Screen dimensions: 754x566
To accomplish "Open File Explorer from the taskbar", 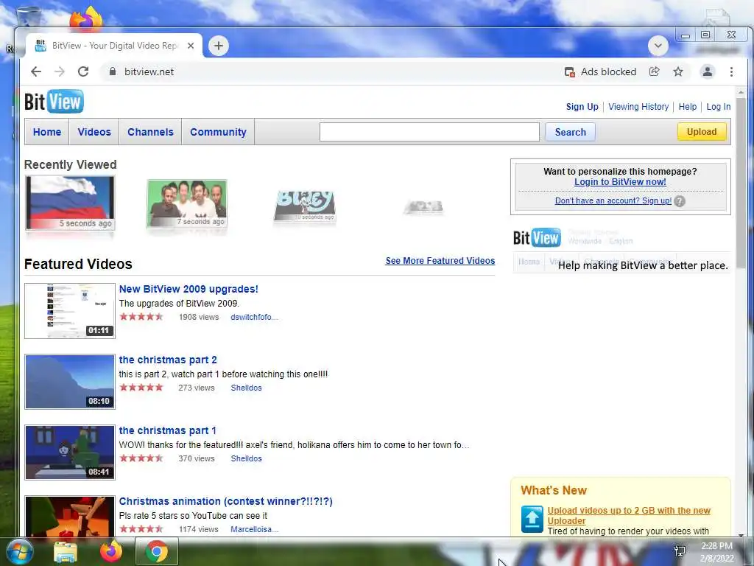I will coord(66,552).
